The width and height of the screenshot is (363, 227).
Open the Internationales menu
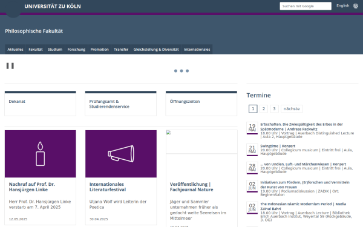point(197,50)
